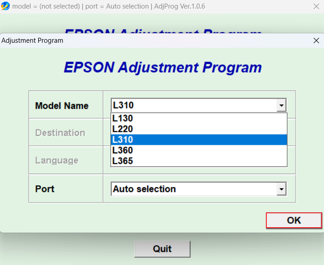This screenshot has height=265, width=324.
Task: Click the AdjProg app icon in title bar
Action: tap(5, 6)
